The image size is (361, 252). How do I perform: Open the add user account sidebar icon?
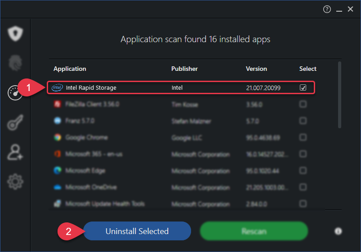[x=15, y=152]
